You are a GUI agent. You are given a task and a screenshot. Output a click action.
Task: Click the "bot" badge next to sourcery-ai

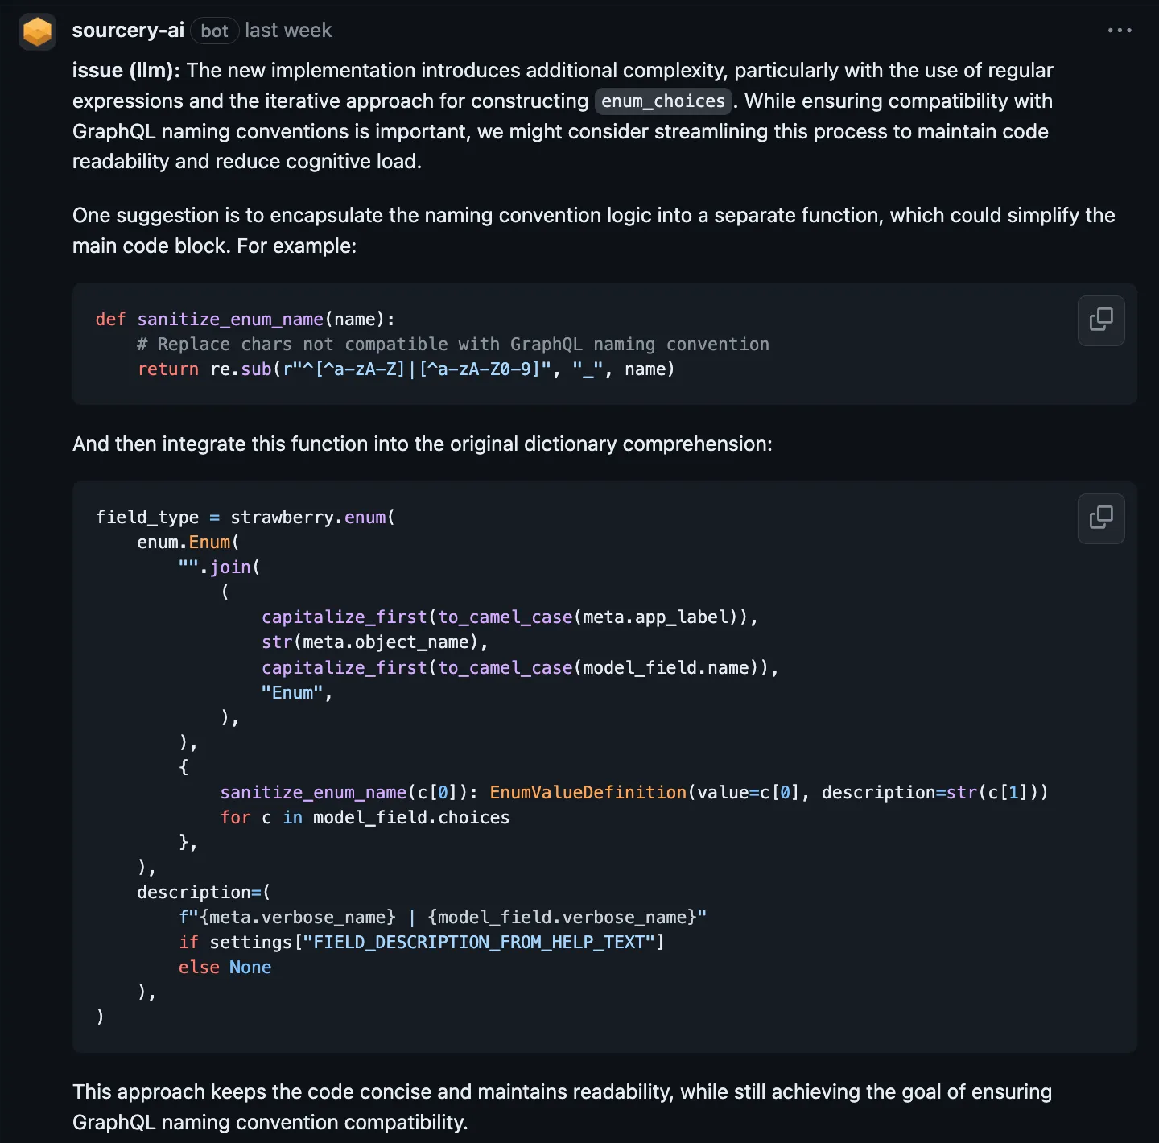(214, 31)
